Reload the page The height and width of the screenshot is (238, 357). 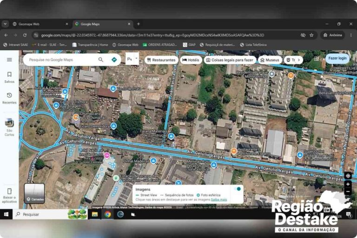25,35
